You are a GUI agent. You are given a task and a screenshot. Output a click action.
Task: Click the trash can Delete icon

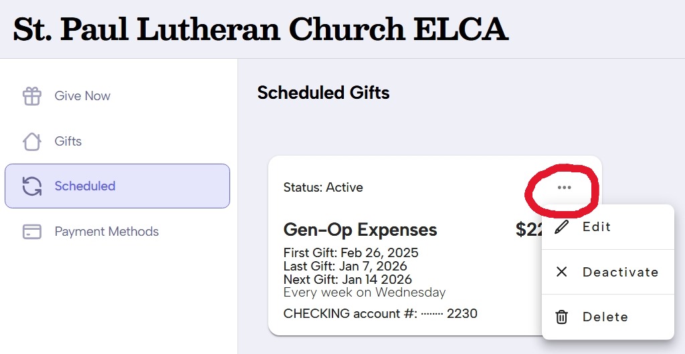tap(562, 317)
